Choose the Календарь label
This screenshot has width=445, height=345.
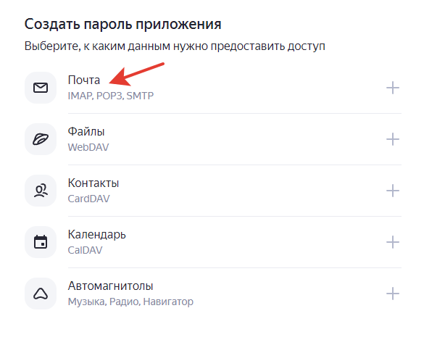tap(97, 235)
